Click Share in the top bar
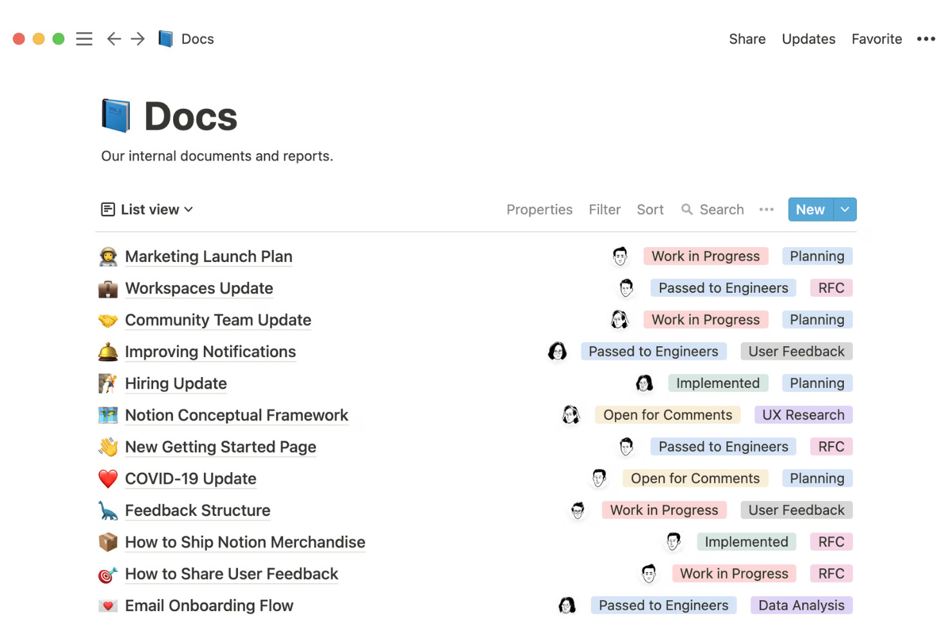 pyautogui.click(x=747, y=39)
